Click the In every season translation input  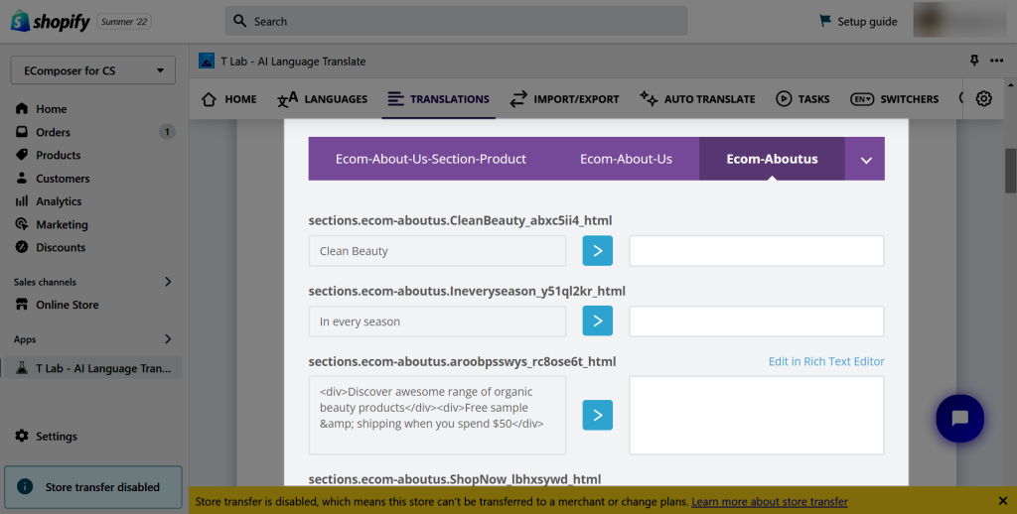pos(756,321)
